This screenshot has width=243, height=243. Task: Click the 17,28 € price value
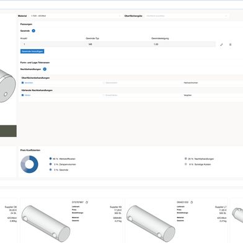(x=118, y=210)
